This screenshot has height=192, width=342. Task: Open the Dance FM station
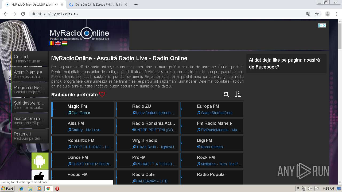tap(83, 161)
